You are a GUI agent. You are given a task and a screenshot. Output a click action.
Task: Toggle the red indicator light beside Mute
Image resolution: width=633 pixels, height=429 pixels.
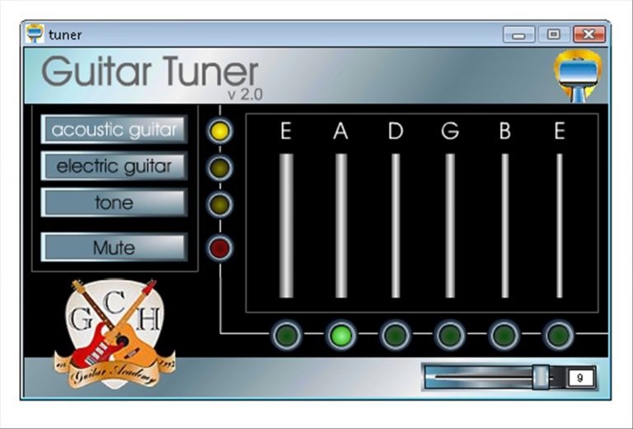click(x=220, y=248)
